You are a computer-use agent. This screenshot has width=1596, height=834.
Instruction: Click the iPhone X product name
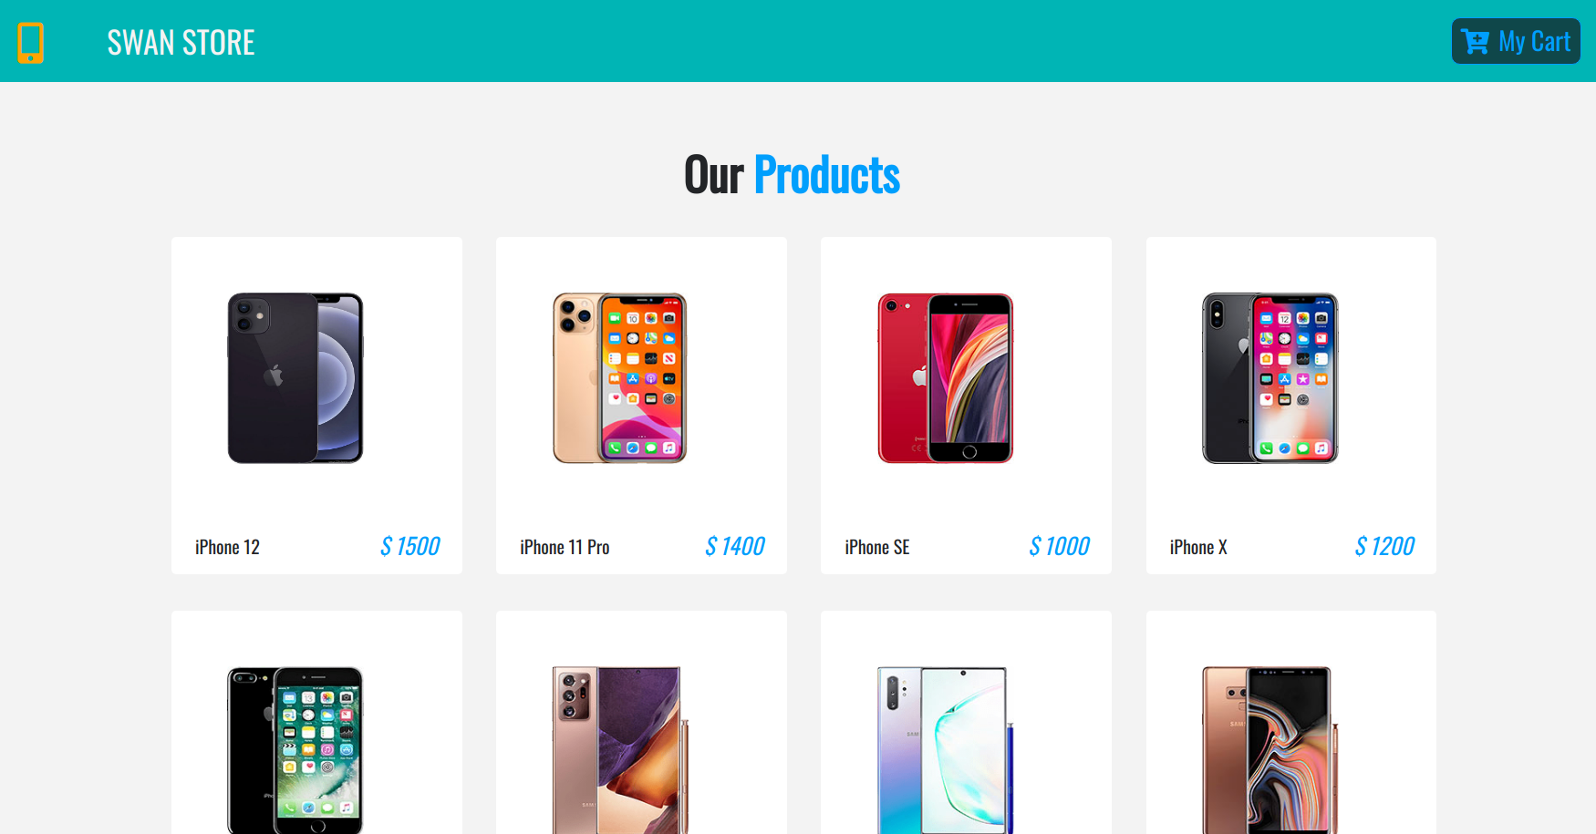coord(1198,547)
